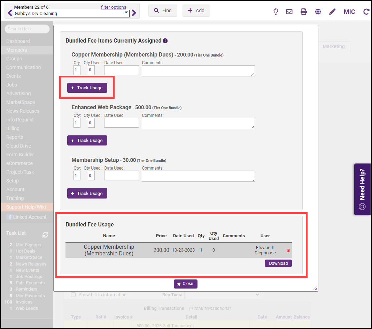The image size is (372, 329).
Task: Click the refresh arrow icon top right
Action: pyautogui.click(x=366, y=12)
